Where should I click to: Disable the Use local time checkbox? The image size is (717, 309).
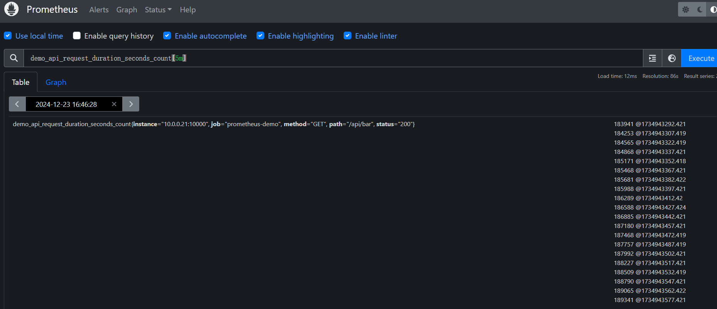[x=8, y=36]
